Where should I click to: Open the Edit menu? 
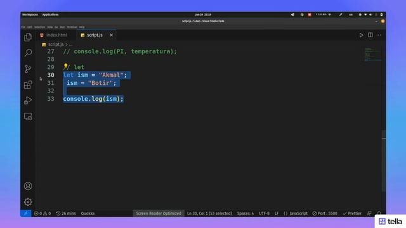tap(30, 27)
